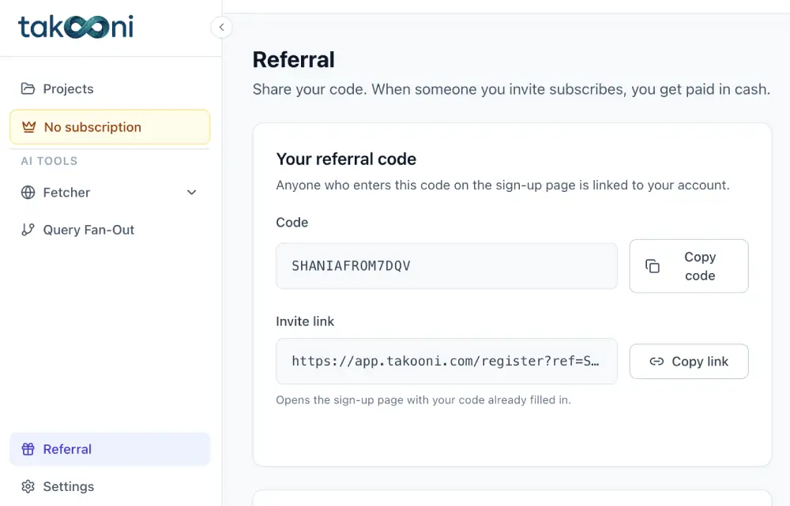
Task: Click the gift icon beside Referral
Action: (x=28, y=449)
